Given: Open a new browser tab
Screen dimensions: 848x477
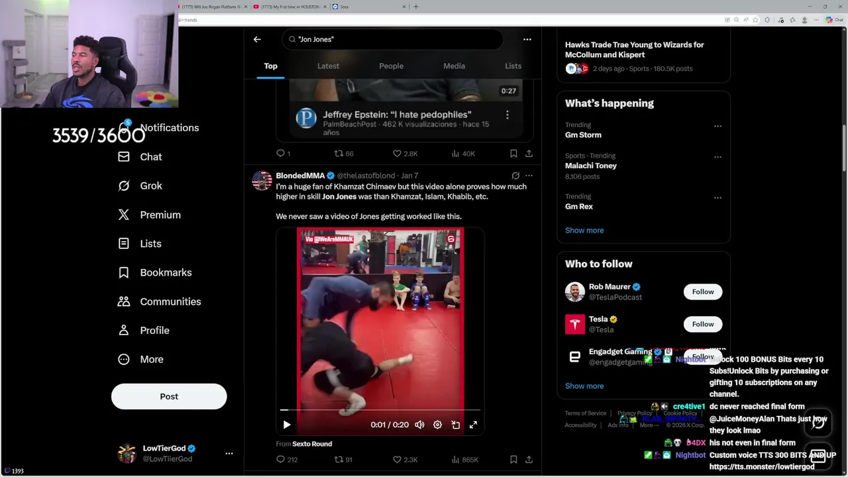Looking at the screenshot, I should pos(416,7).
